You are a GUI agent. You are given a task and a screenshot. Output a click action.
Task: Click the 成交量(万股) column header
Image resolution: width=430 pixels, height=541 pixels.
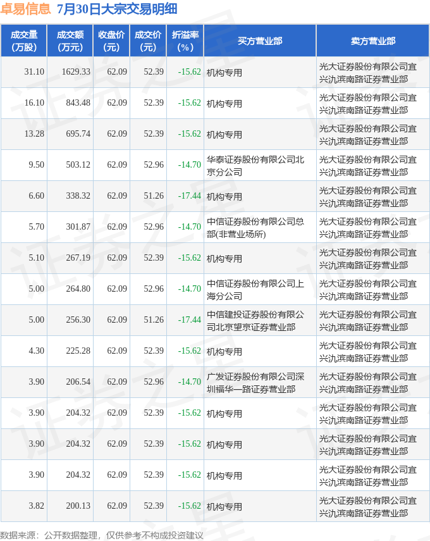(x=24, y=40)
